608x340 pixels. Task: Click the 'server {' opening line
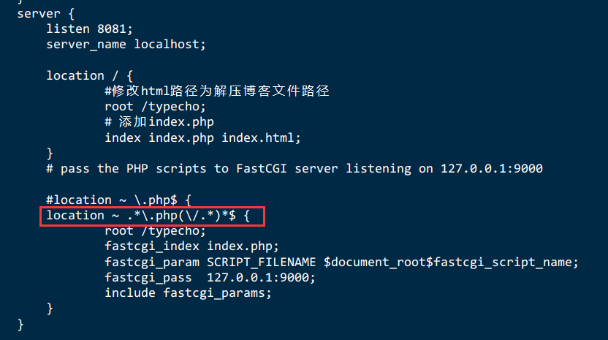pos(46,14)
